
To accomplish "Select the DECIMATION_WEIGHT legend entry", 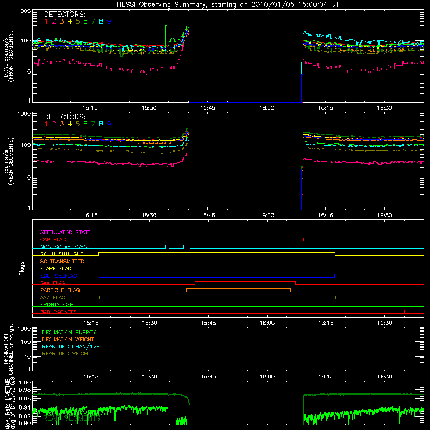I will [x=68, y=339].
